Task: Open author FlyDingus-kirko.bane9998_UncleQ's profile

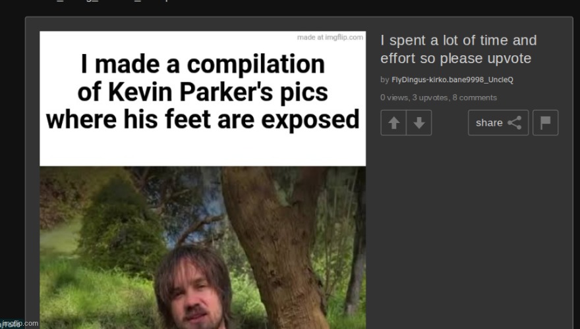Action: (452, 80)
